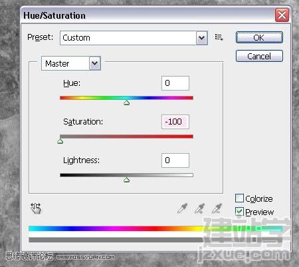The width and height of the screenshot is (299, 267).
Task: Open the Master channel dropdown
Action: click(71, 63)
